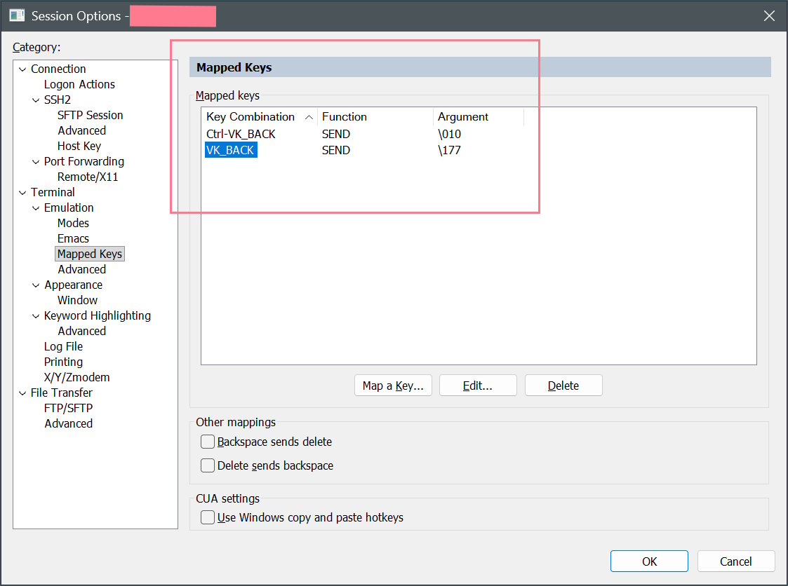Collapse the Connection tree node
788x586 pixels.
click(x=22, y=69)
